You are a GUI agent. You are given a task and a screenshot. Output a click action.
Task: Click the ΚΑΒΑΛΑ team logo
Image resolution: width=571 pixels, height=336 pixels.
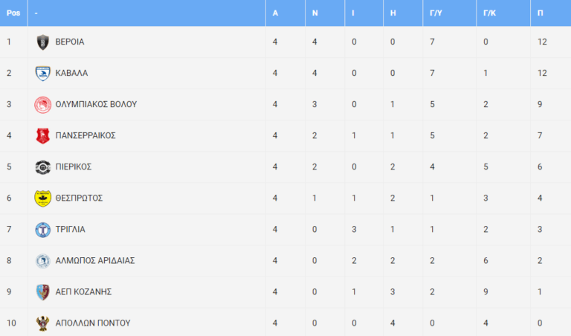[42, 74]
